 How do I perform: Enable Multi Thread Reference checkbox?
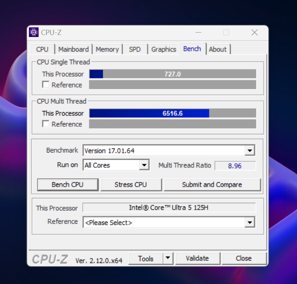[46, 124]
